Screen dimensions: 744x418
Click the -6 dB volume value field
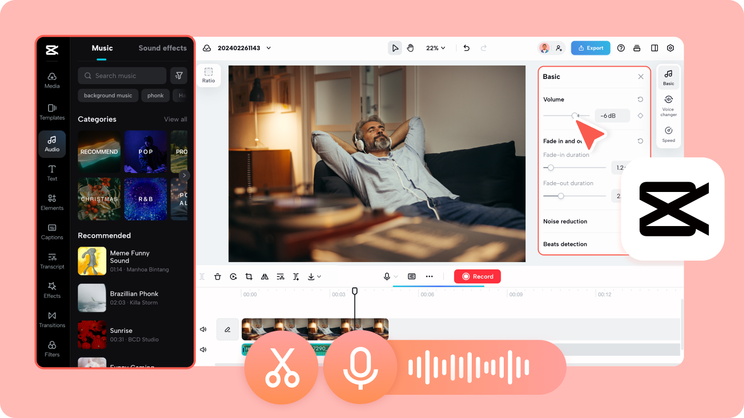click(612, 116)
